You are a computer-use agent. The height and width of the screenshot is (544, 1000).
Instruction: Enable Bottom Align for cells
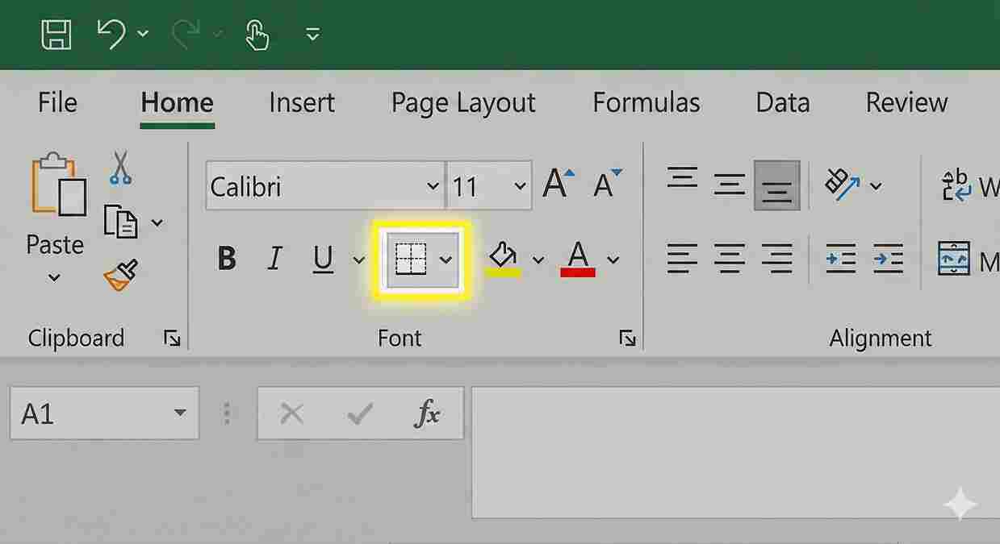point(776,186)
